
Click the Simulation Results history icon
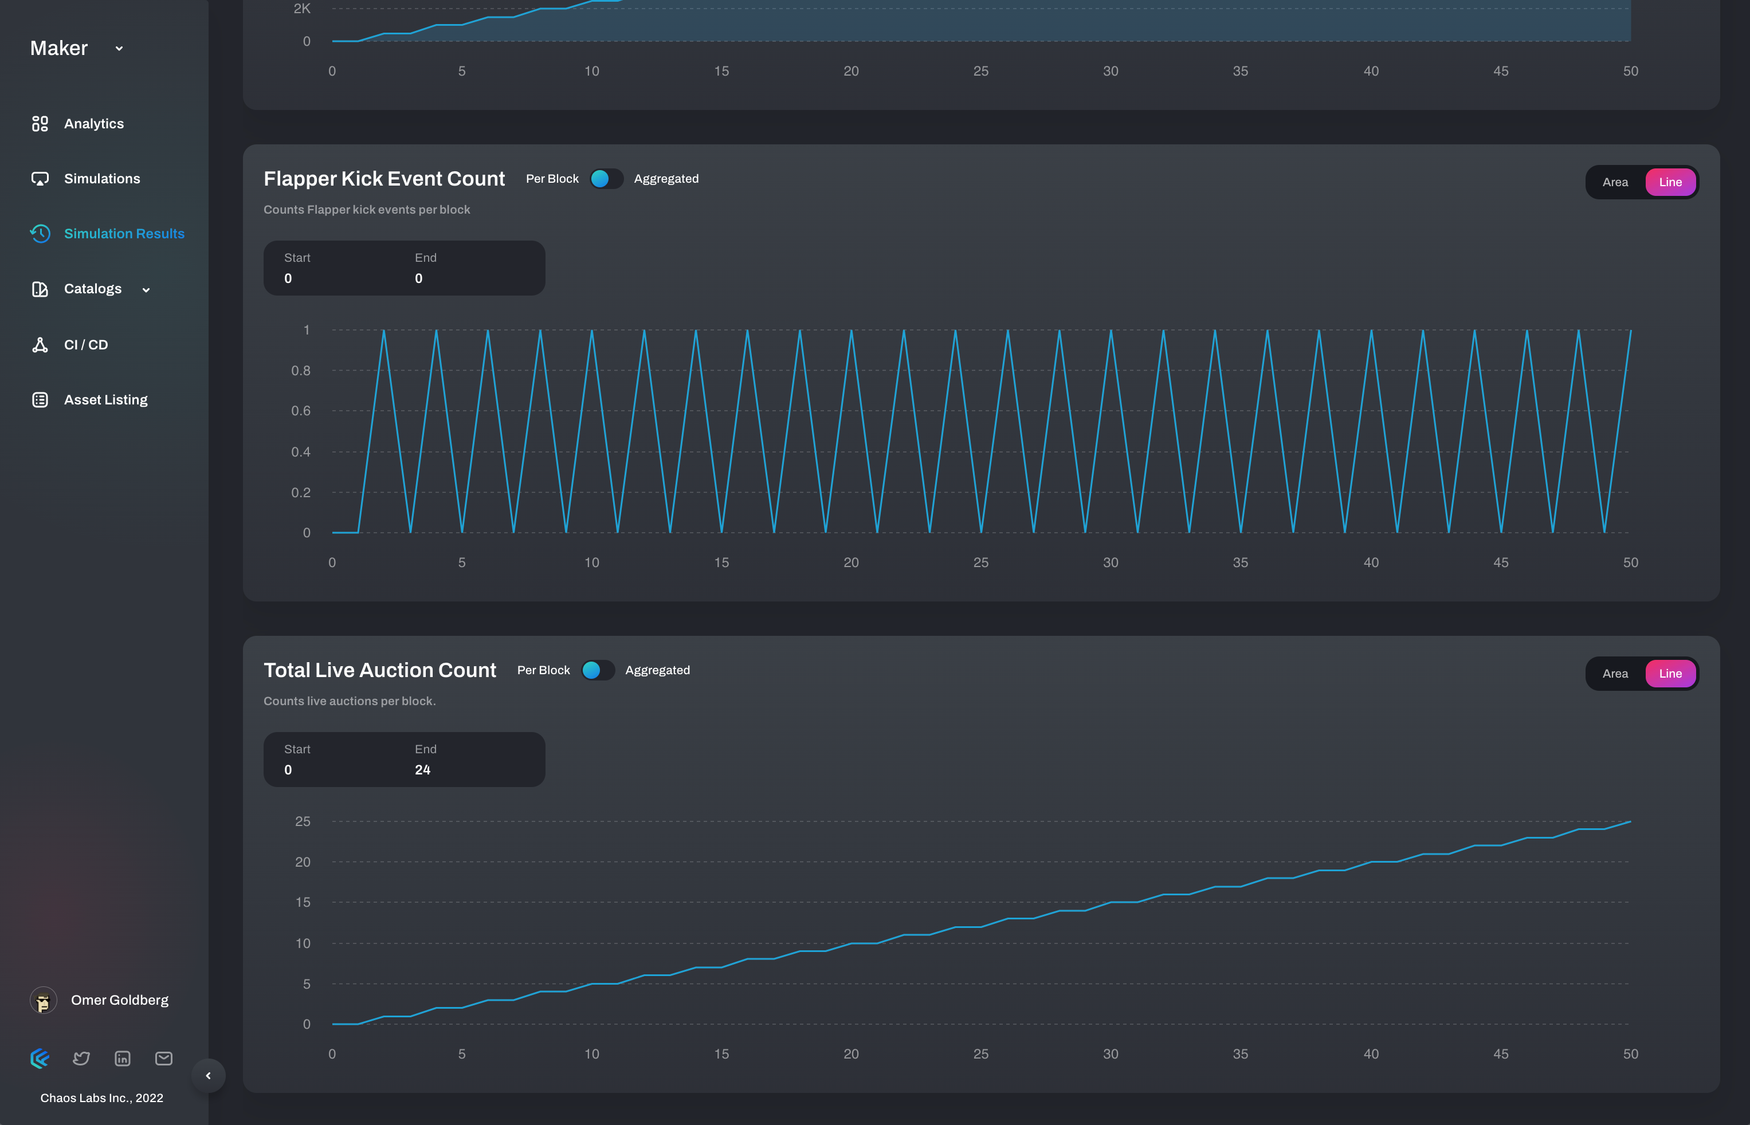(x=40, y=234)
